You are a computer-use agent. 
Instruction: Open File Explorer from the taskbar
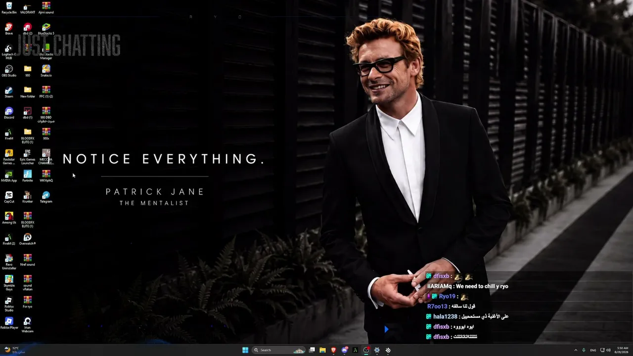pos(323,350)
